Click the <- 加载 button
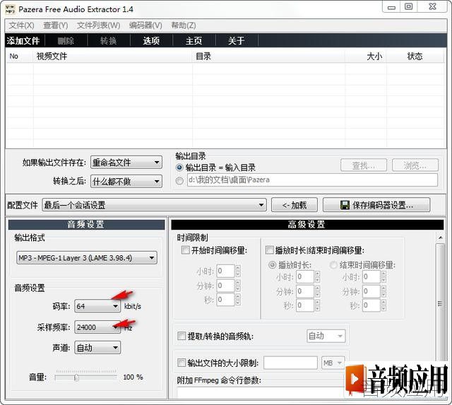The height and width of the screenshot is (405, 452). [x=295, y=205]
